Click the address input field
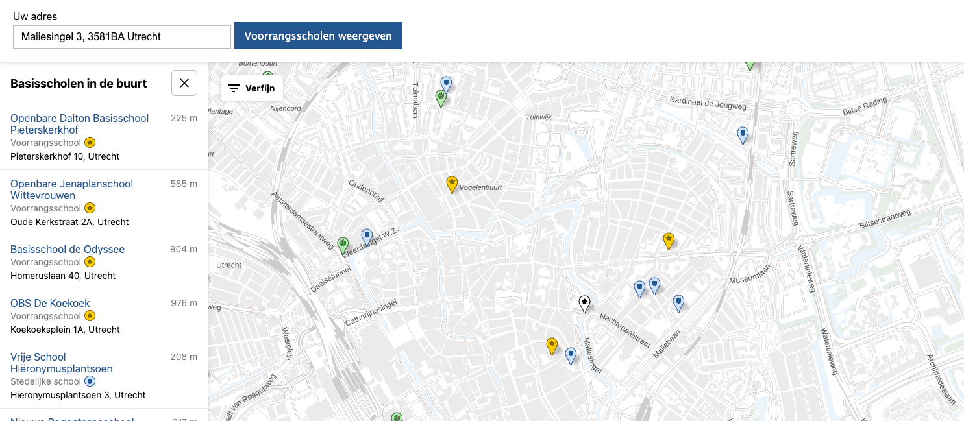964x421 pixels. 122,36
